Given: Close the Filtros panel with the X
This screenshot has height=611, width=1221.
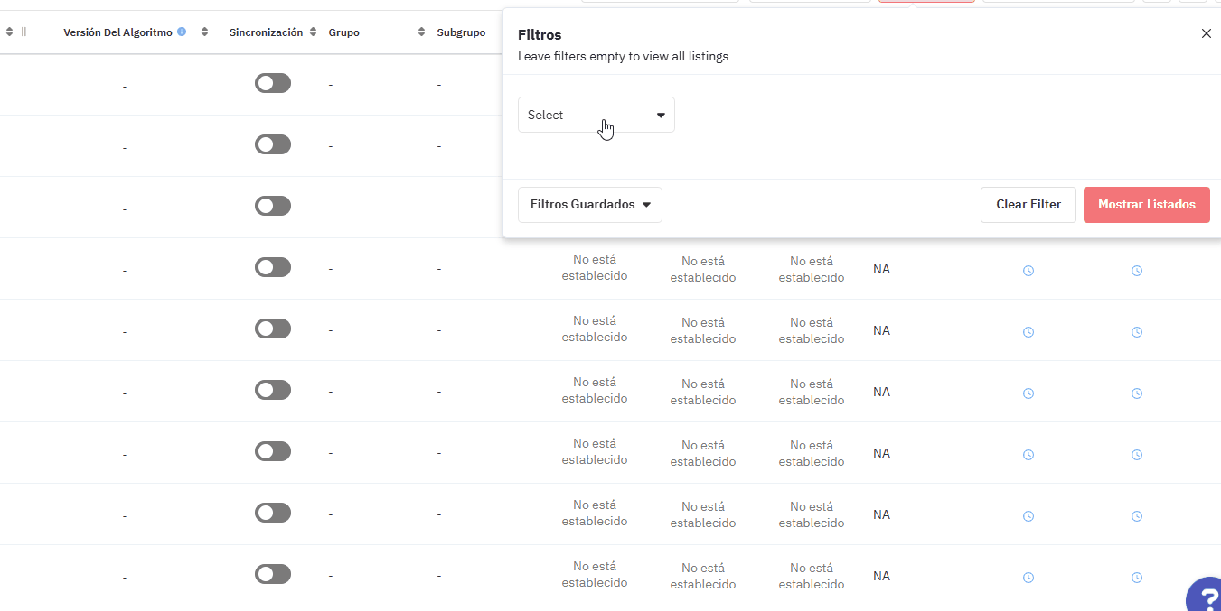Looking at the screenshot, I should pos(1206,33).
